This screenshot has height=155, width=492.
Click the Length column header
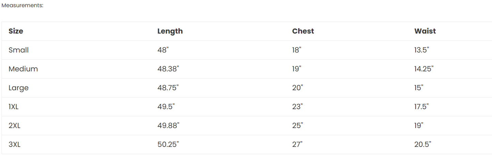click(x=170, y=31)
